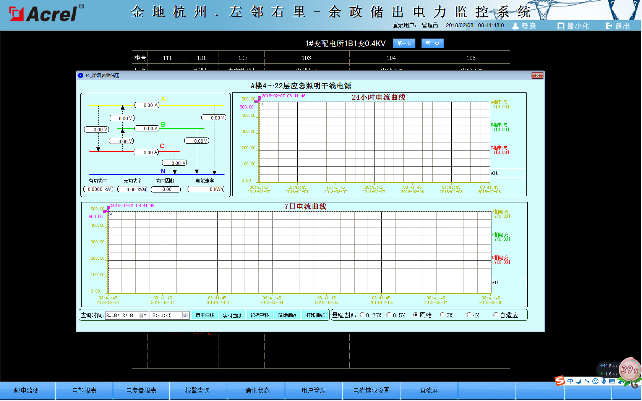Select the 2X range radio button
The image size is (642, 401).
[442, 315]
